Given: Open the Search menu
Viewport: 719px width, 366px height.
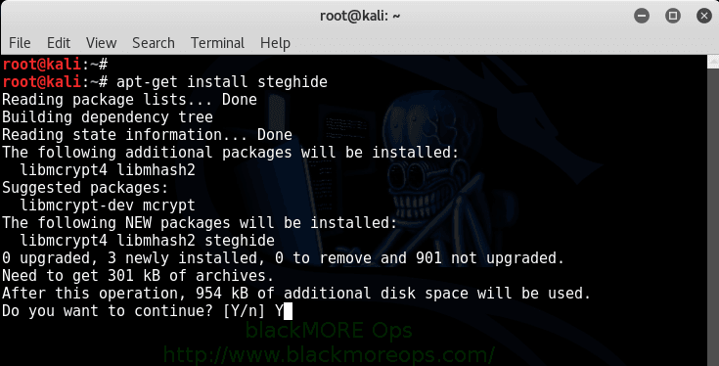Looking at the screenshot, I should click(x=154, y=43).
